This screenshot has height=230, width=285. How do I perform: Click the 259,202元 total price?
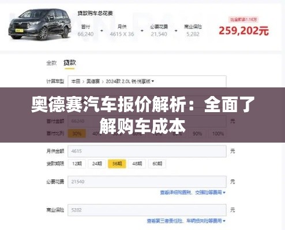(x=243, y=31)
